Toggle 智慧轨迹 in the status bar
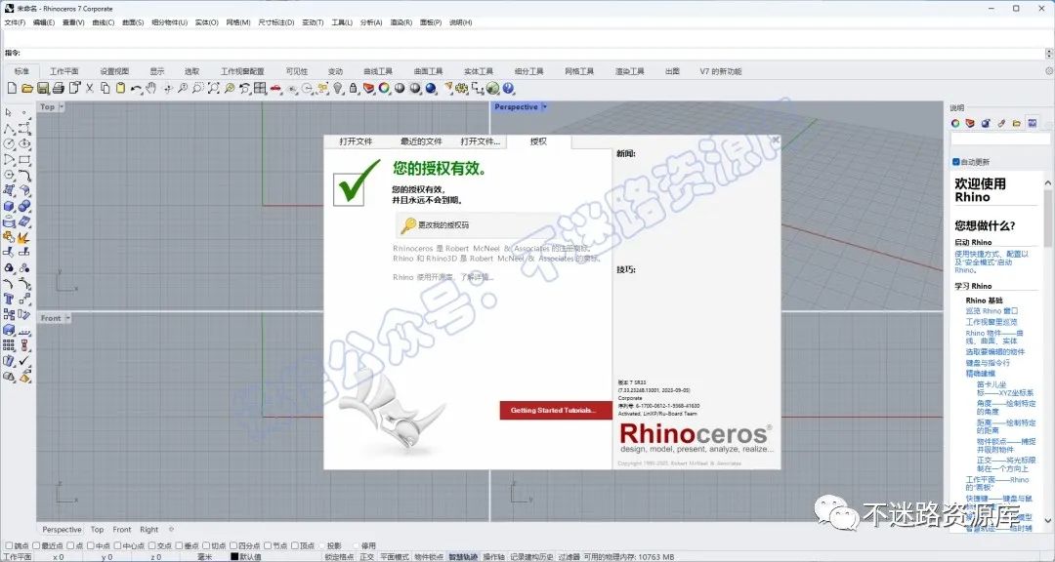 [x=463, y=557]
